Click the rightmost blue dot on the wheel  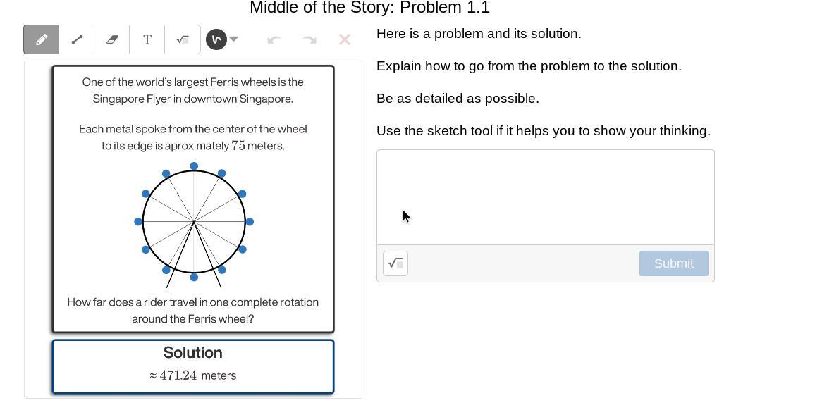tap(250, 221)
